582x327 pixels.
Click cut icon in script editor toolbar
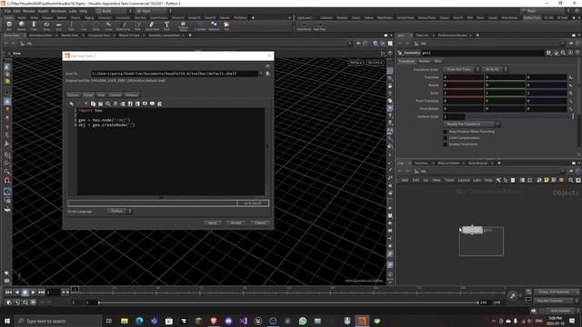(86, 104)
